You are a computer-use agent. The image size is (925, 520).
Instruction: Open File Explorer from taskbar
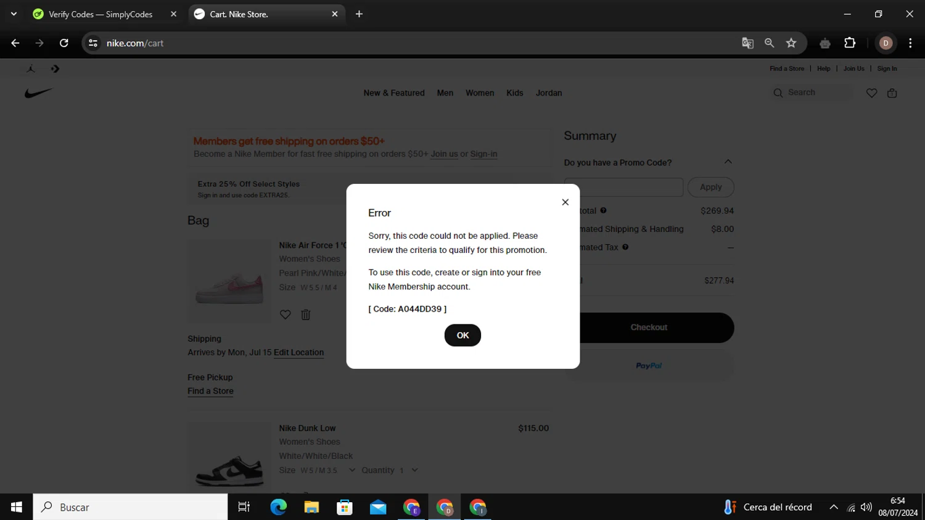311,507
